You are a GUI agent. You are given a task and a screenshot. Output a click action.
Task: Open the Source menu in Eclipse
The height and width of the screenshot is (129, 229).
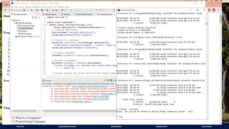coord(21,7)
